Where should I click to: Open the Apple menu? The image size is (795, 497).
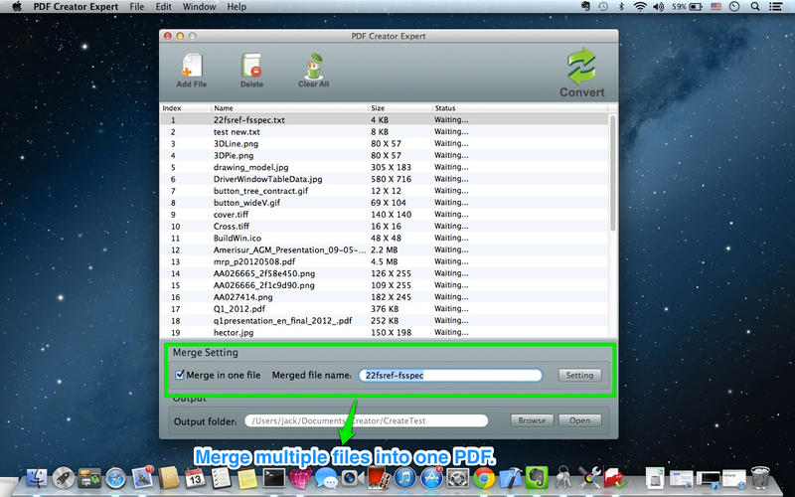pos(17,7)
